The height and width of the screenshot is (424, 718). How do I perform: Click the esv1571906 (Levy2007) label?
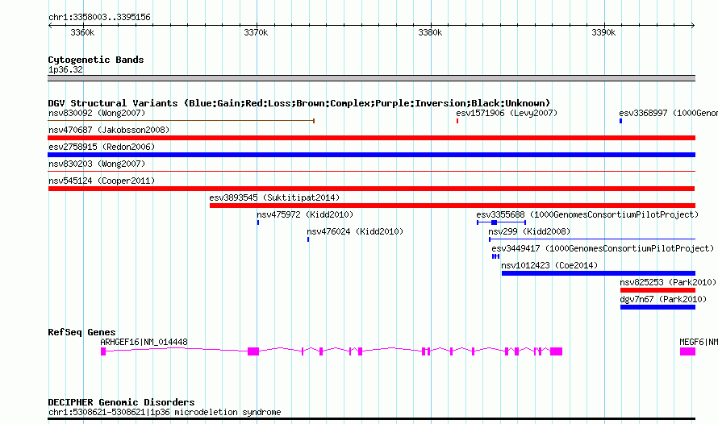[507, 113]
